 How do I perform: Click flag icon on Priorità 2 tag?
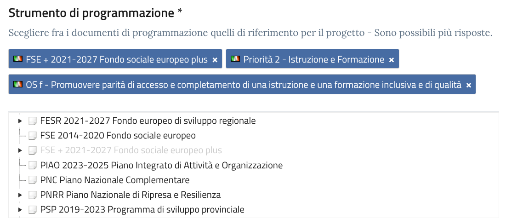(x=235, y=59)
